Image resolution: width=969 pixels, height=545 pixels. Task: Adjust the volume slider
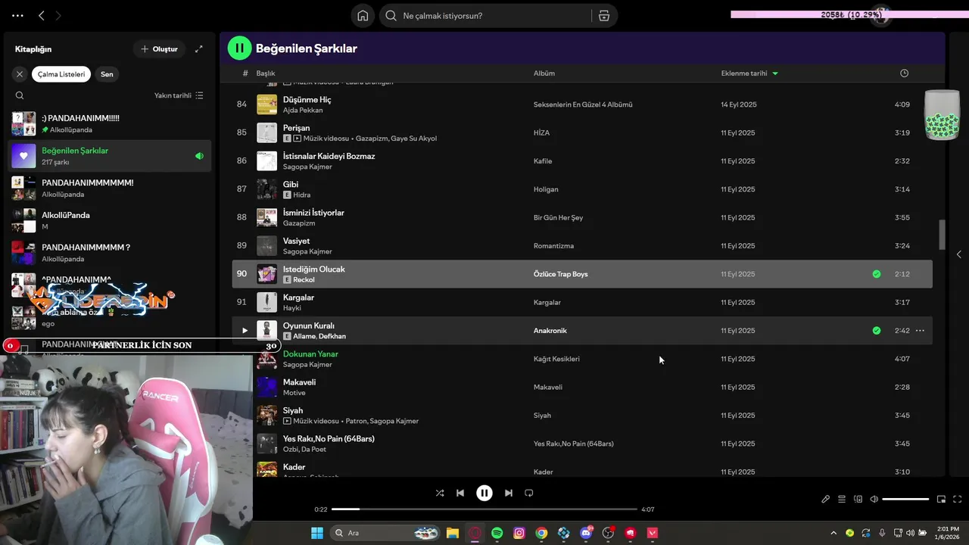(x=905, y=499)
